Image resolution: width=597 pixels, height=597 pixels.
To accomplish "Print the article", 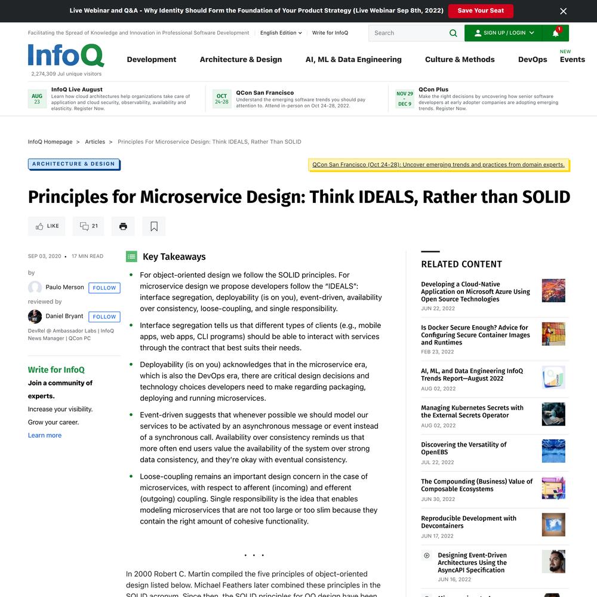I will 123,226.
